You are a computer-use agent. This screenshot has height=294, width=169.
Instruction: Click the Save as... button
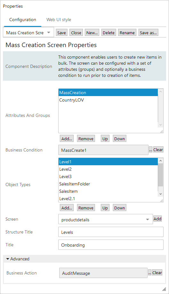148,33
